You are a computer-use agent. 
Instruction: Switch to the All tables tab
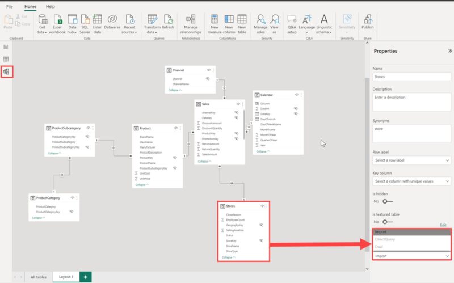coord(39,276)
